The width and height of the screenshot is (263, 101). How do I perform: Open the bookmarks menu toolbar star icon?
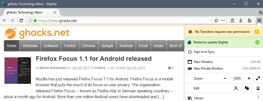click(232, 20)
